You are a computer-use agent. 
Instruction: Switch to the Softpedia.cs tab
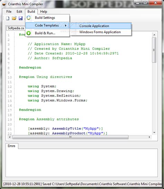click(16, 28)
